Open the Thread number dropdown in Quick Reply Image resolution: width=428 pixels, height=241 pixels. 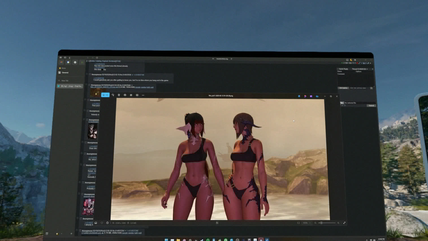[360, 69]
